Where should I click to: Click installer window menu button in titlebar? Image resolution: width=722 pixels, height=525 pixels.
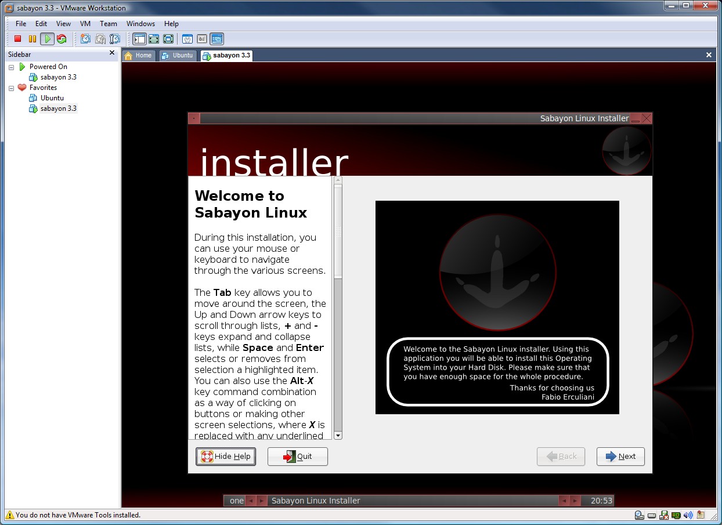pyautogui.click(x=194, y=118)
